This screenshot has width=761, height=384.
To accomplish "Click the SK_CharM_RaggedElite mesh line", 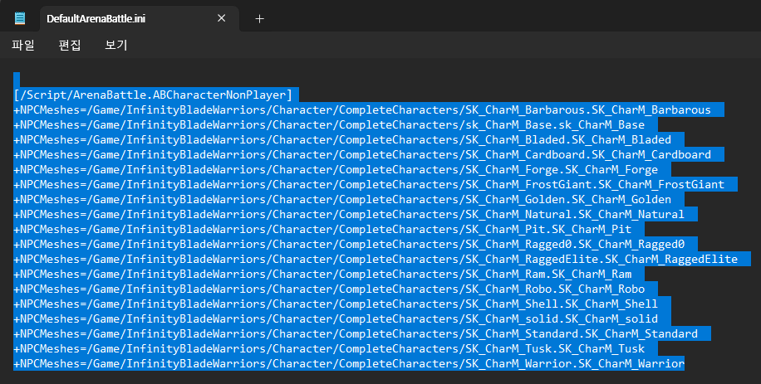I will pyautogui.click(x=376, y=260).
